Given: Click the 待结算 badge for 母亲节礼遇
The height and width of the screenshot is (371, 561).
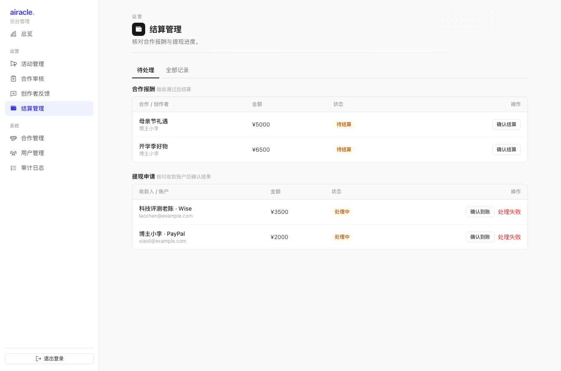Looking at the screenshot, I should (x=344, y=124).
